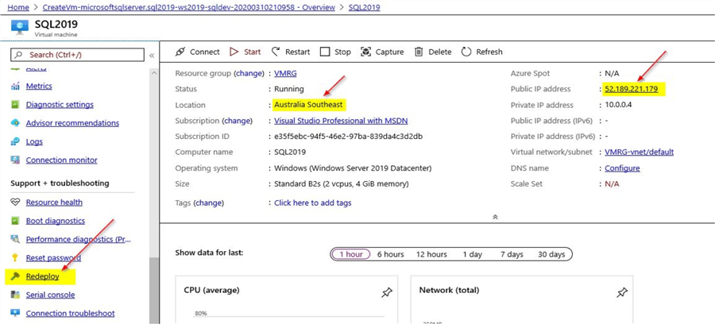Screen dimensions: 715x324
Task: Change the subscription
Action: coord(237,121)
